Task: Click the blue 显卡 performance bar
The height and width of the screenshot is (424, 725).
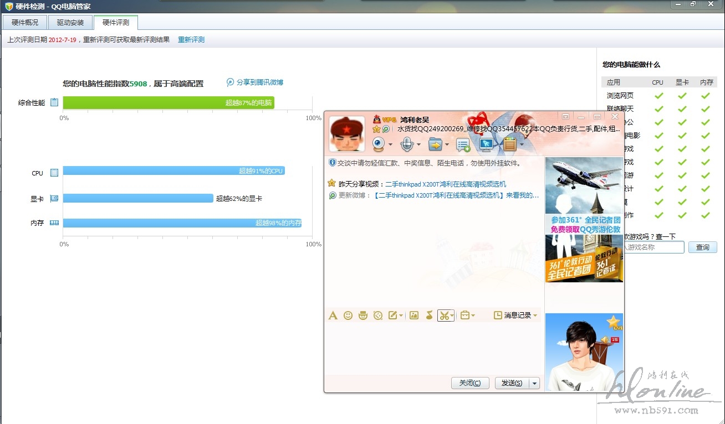Action: coord(138,198)
